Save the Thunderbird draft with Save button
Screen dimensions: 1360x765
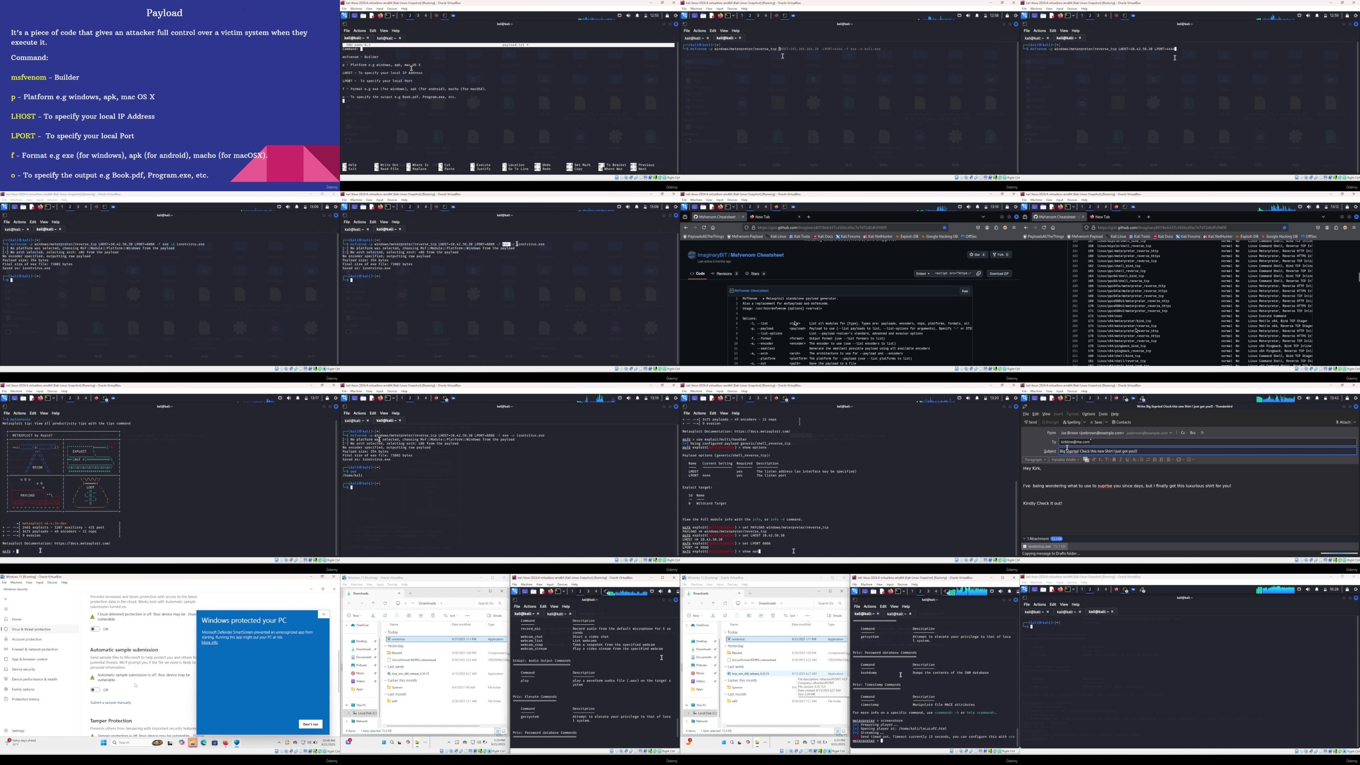1096,422
